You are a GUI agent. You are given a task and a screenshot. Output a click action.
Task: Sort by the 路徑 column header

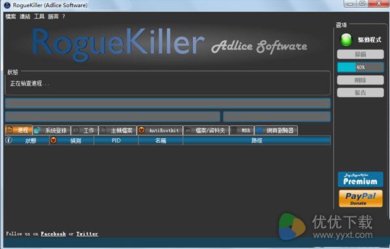click(257, 141)
